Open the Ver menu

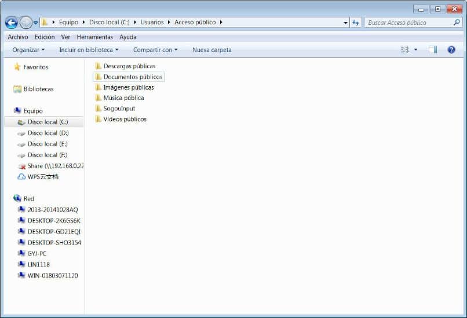65,37
